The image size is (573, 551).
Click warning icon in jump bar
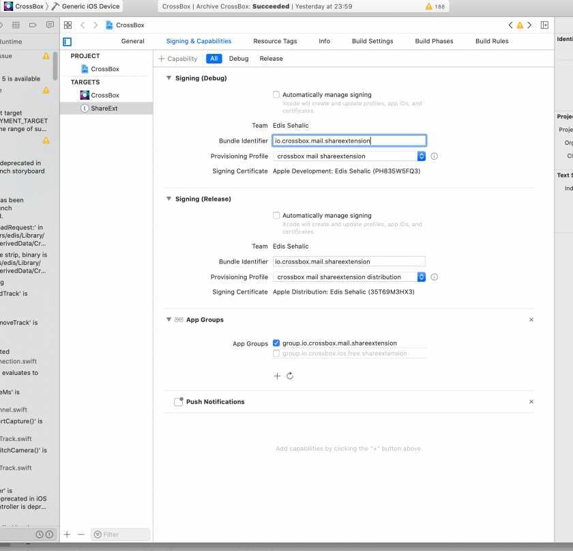(x=520, y=25)
